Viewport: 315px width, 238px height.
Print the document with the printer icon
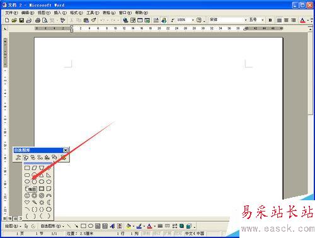click(38, 20)
